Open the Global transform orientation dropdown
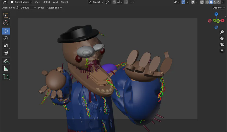Viewport: 227px width, 132px height. [x=96, y=2]
